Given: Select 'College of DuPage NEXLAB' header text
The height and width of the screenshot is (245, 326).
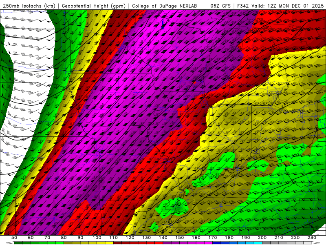Looking at the screenshot, I should coord(164,6).
